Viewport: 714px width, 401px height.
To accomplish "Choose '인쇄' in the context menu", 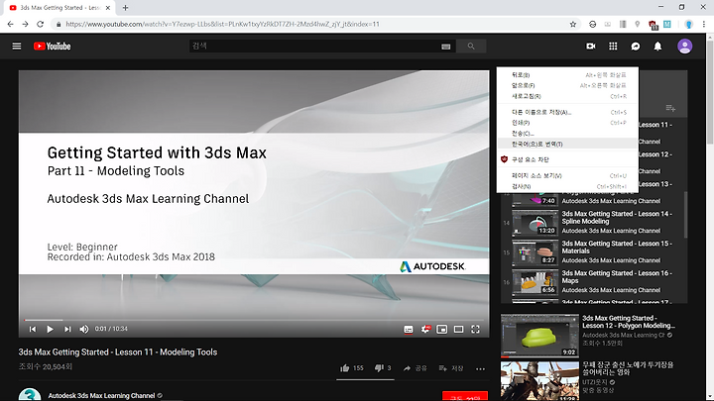I will [567, 123].
